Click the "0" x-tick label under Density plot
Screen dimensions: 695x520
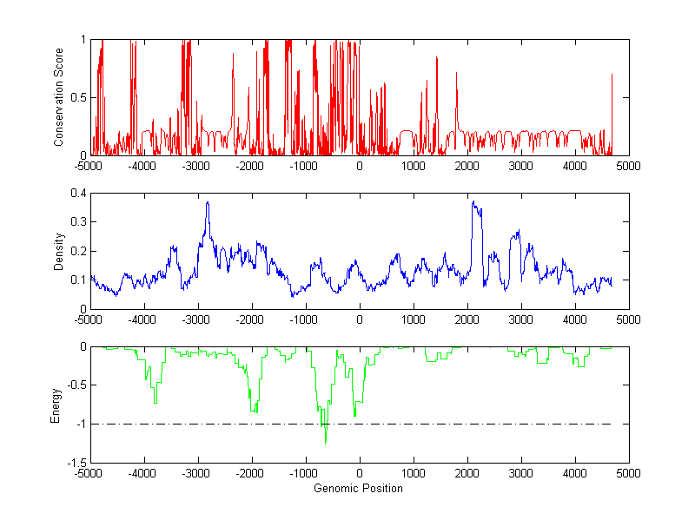[359, 320]
